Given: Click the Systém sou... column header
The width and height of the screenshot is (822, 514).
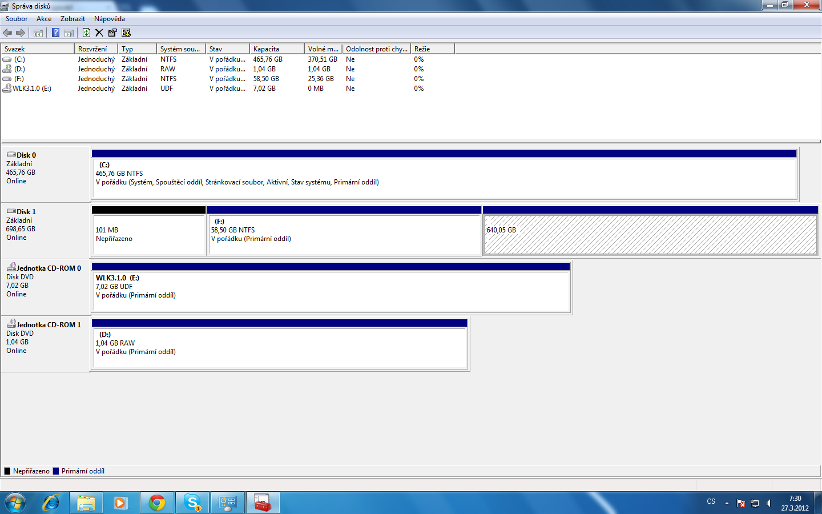Looking at the screenshot, I should [x=181, y=49].
